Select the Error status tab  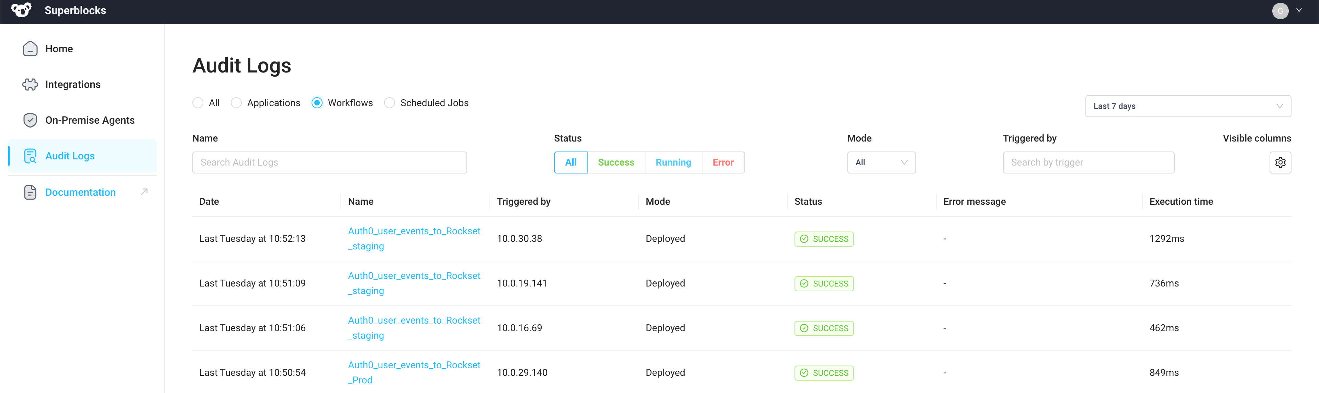point(723,162)
